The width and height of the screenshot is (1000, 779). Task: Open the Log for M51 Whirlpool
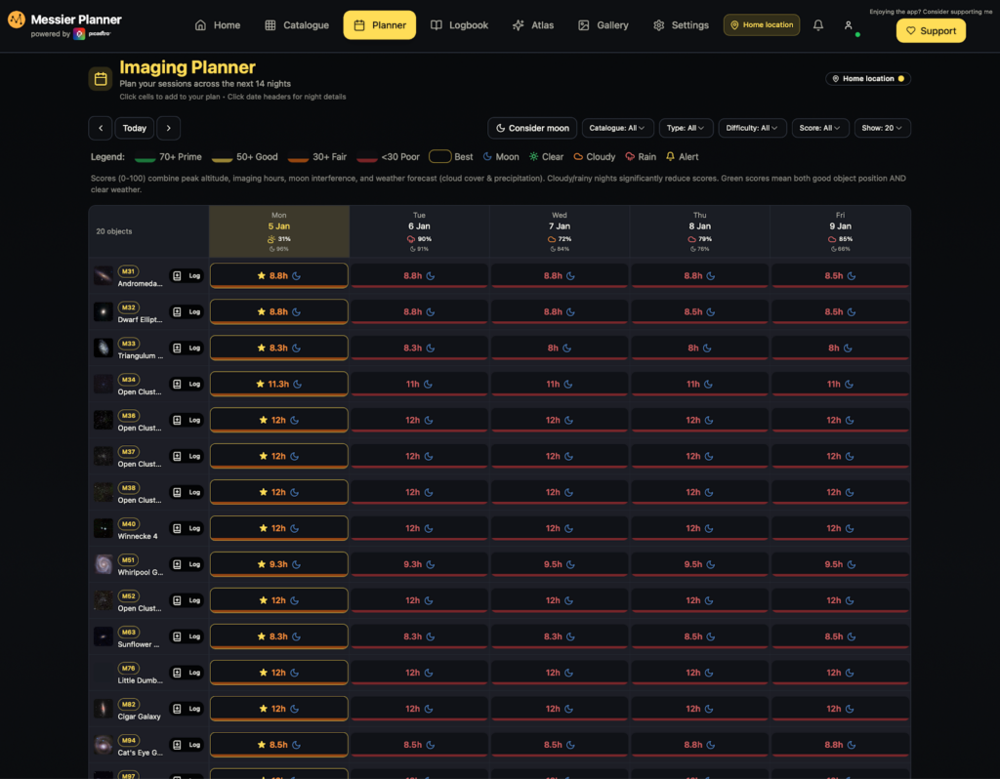click(187, 564)
